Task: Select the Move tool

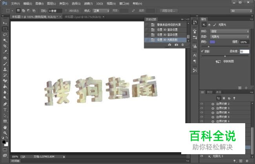Action: [5, 23]
